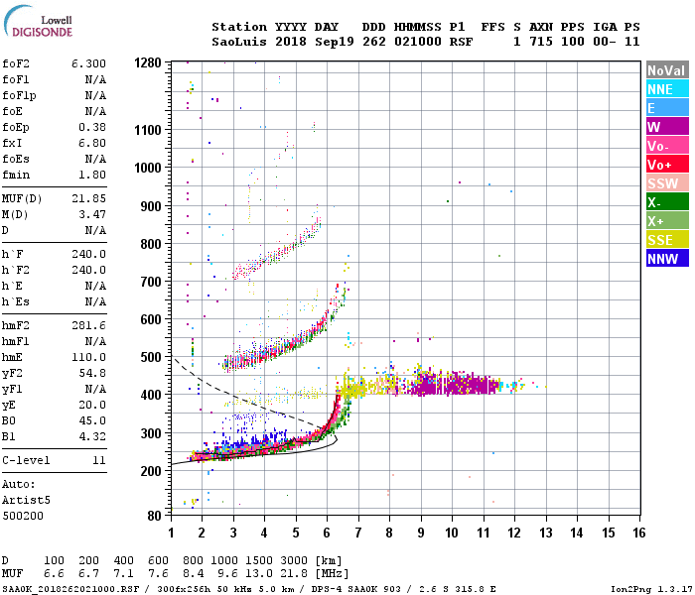Select the SSW salmon legend swatch
This screenshot has height=595, width=695.
point(667,183)
